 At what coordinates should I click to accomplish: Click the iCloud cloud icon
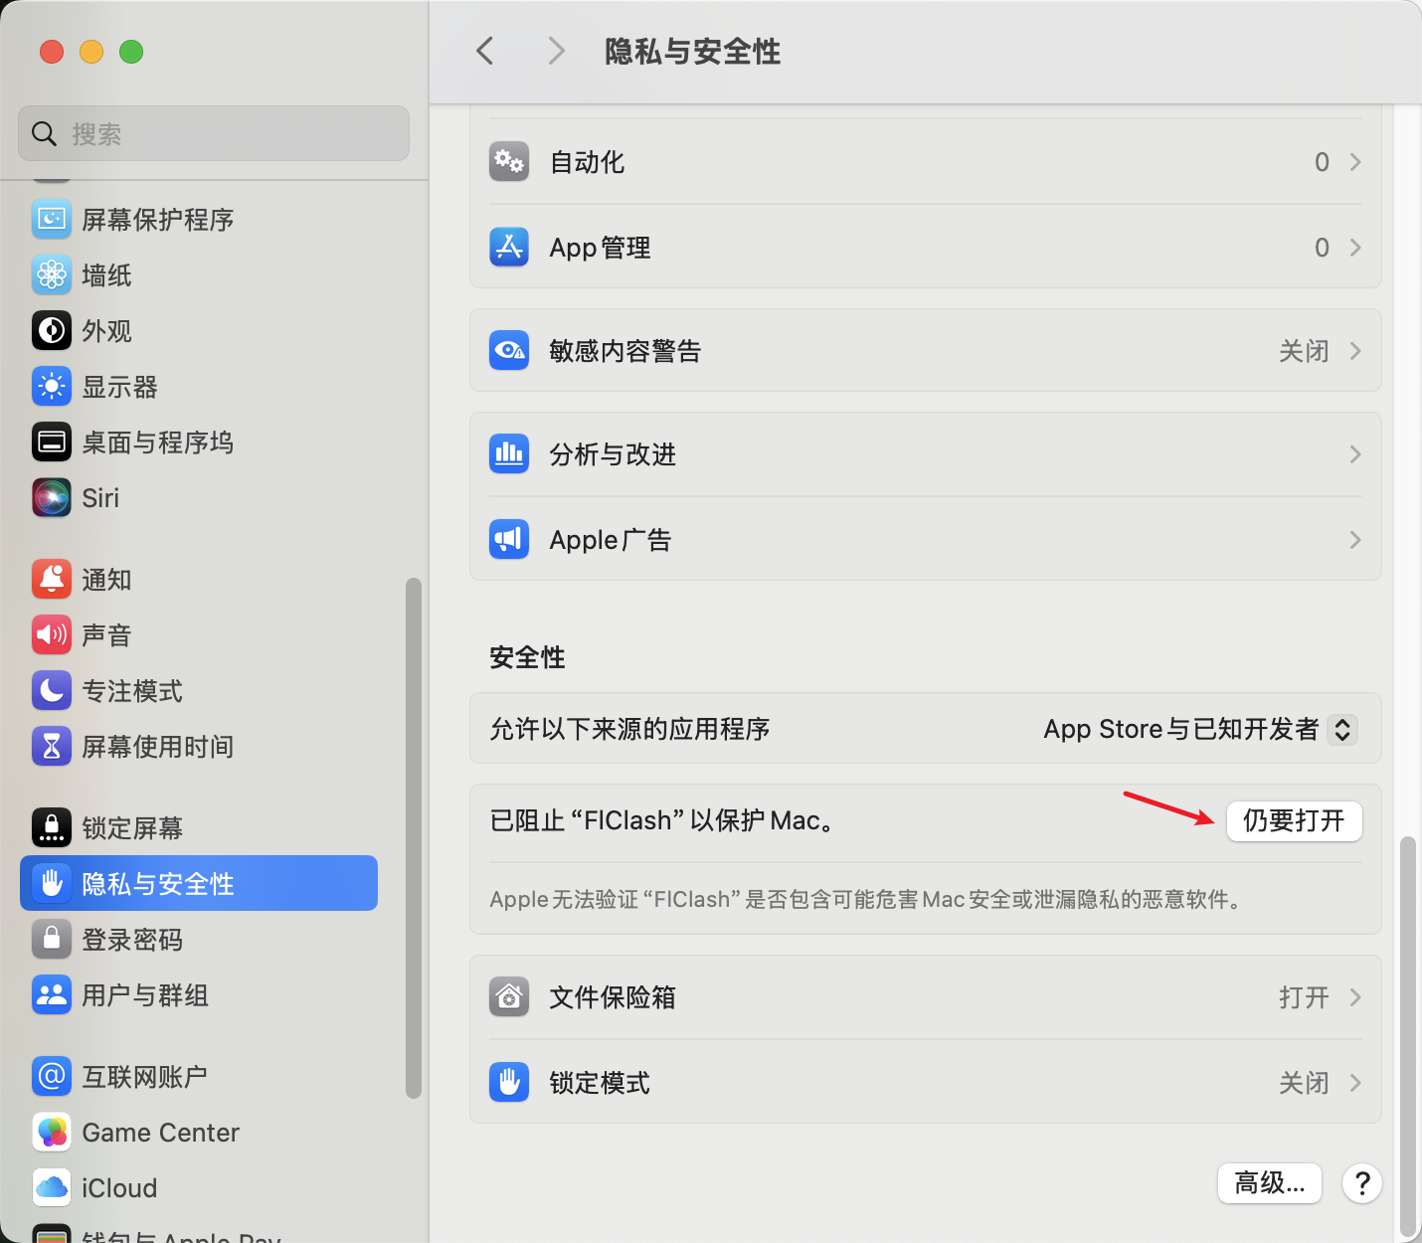tap(52, 1188)
